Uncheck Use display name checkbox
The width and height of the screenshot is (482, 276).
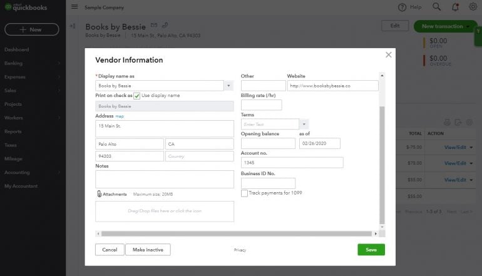[x=136, y=96]
